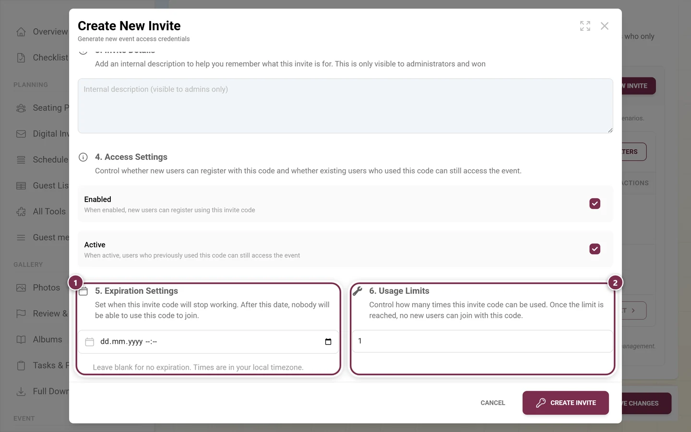Click the Create Invite button

(566, 403)
